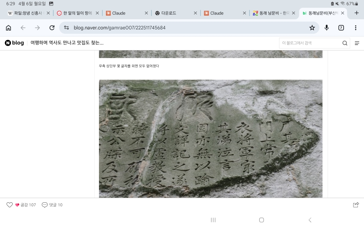Click the Naver blog logo
This screenshot has width=364, height=227.
tap(15, 43)
